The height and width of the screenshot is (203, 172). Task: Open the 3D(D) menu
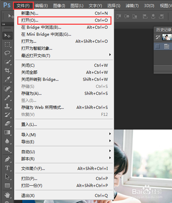click(x=149, y=6)
